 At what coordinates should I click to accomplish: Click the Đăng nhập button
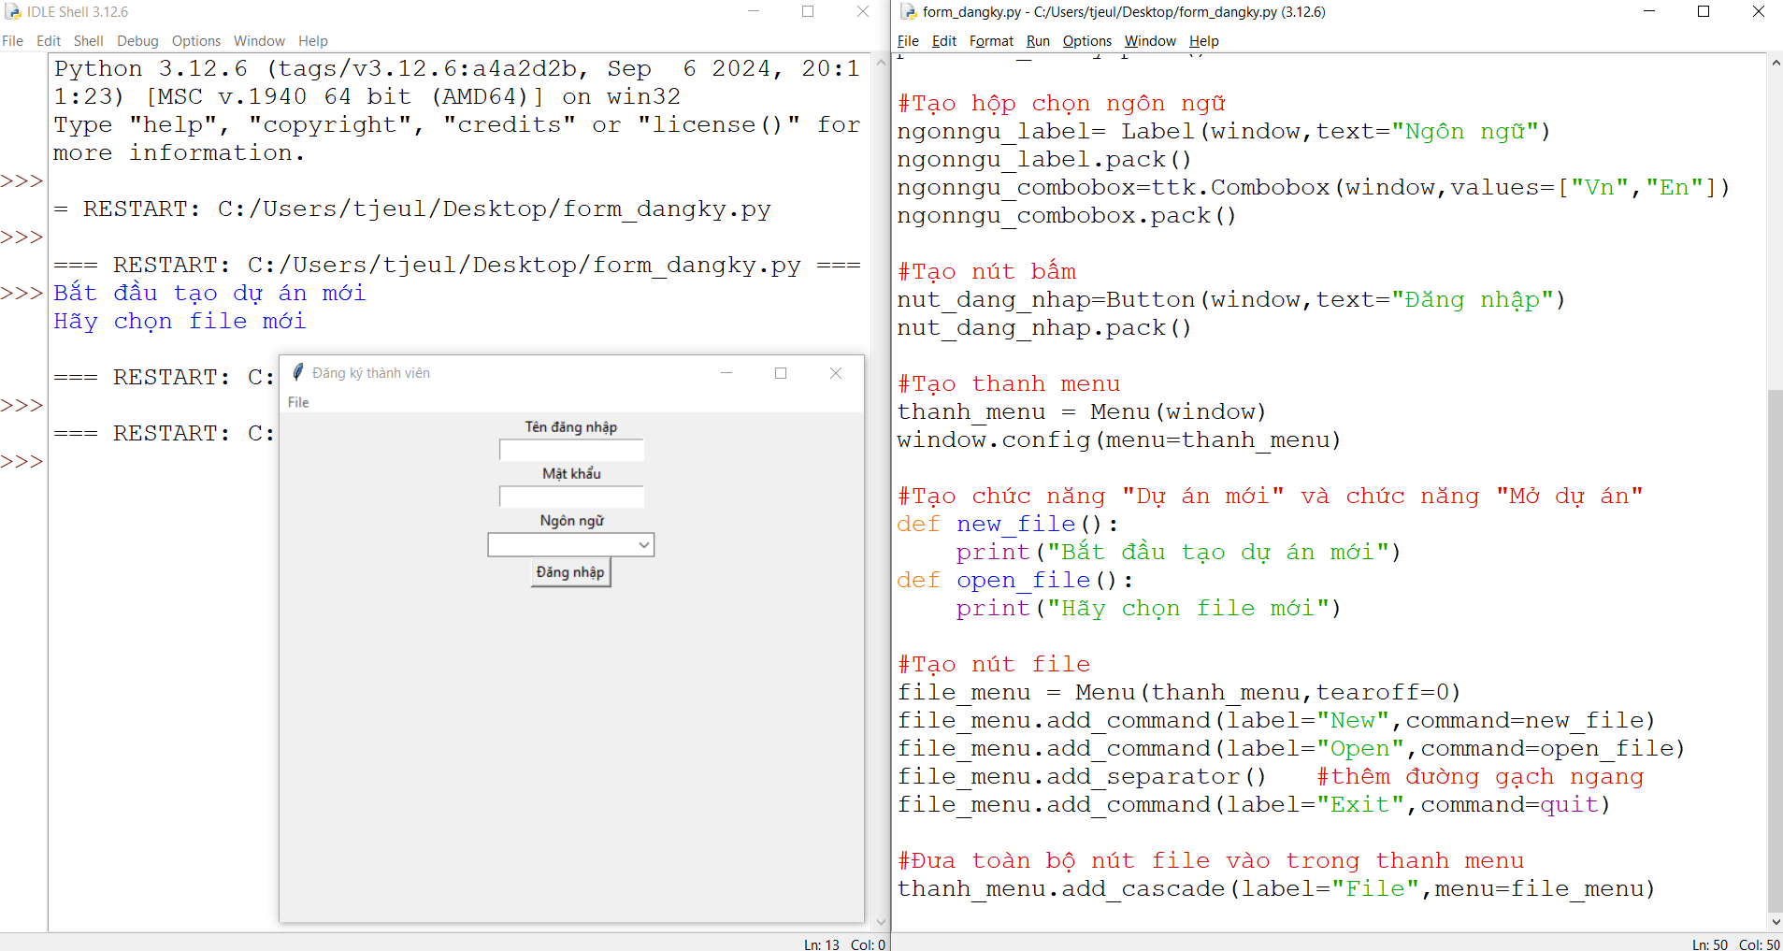[x=571, y=572]
